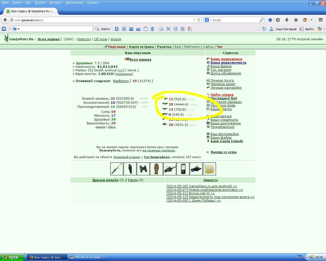This screenshot has width=326, height=261.
Task: Select the night-vision scope inventory item
Action: coord(196,169)
